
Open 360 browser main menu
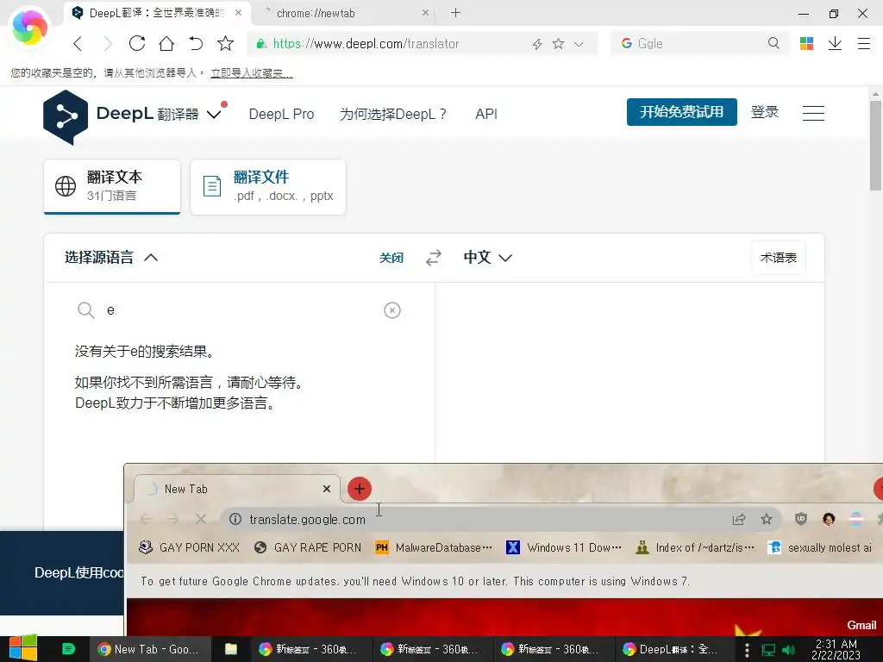pyautogui.click(x=864, y=43)
